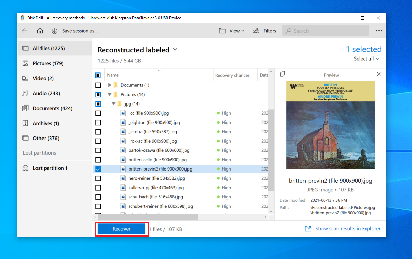
Task: Check the _cc (file 900x900).jpg checkbox
Action: tap(98, 113)
